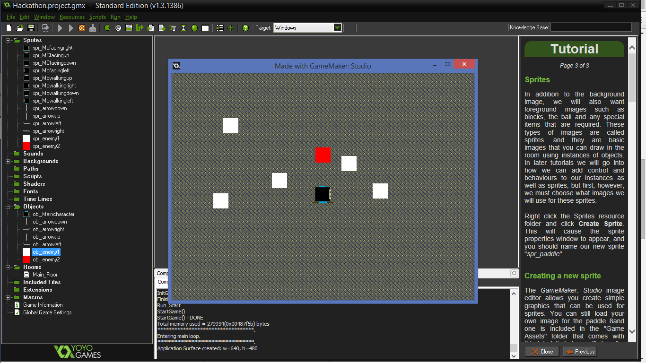Viewport: 646px width, 363px height.
Task: Select the Time Lines folder
Action: [x=37, y=199]
